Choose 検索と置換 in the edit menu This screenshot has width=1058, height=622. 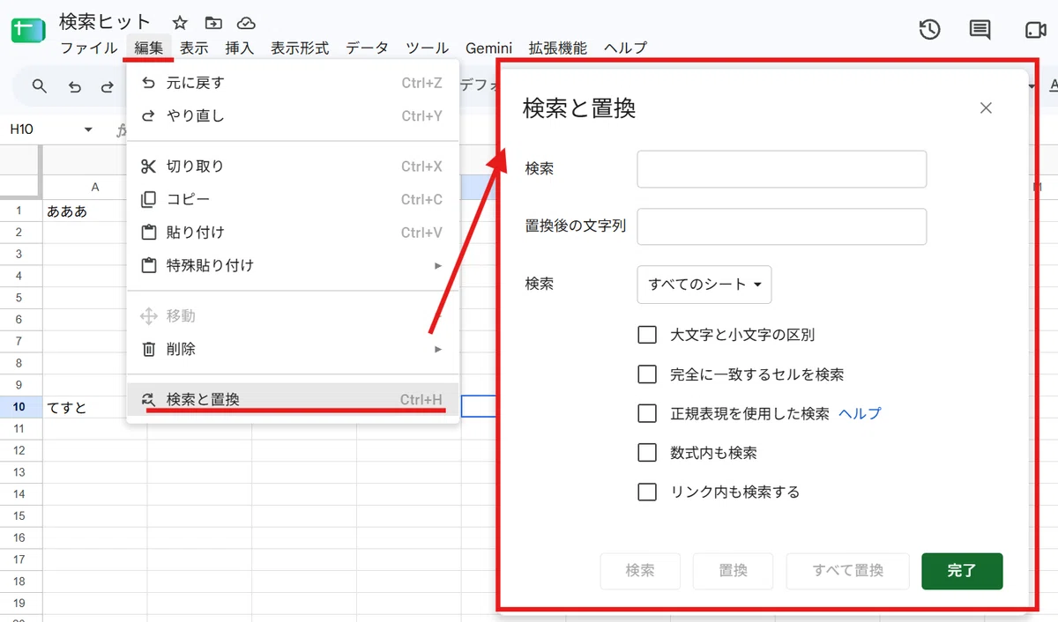tap(293, 399)
